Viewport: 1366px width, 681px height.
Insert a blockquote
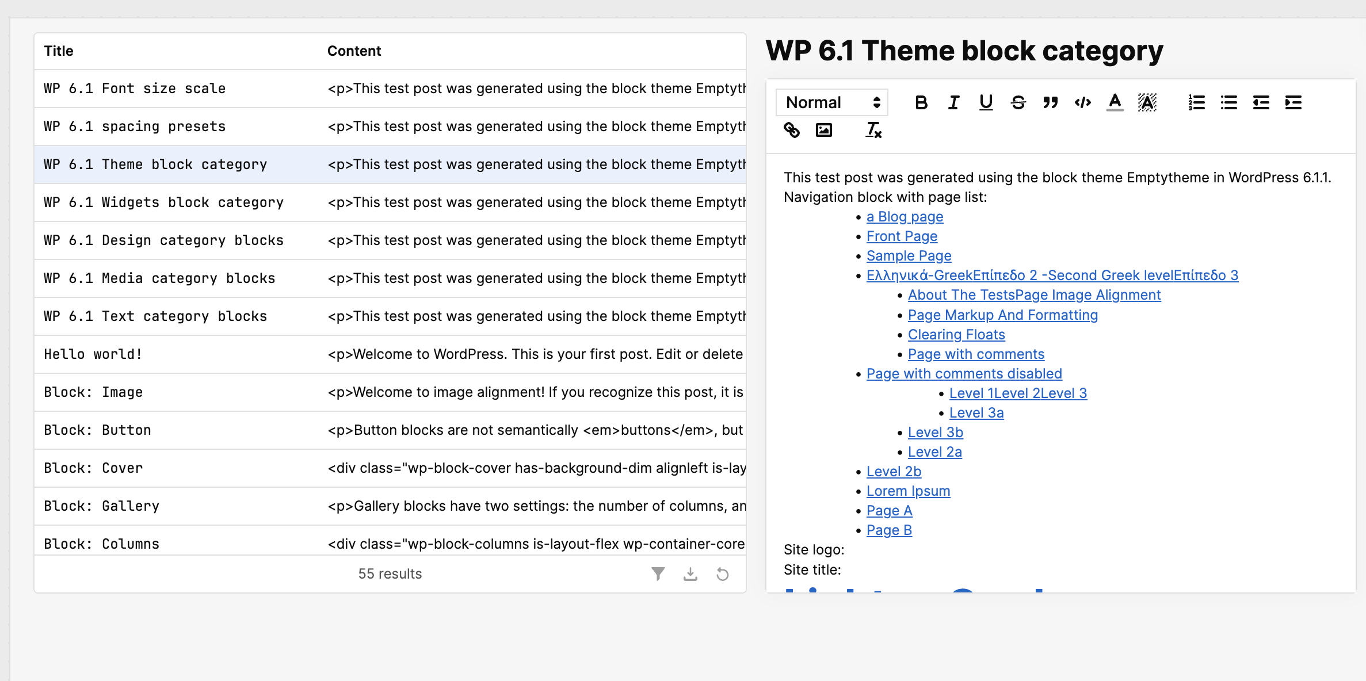[1050, 102]
